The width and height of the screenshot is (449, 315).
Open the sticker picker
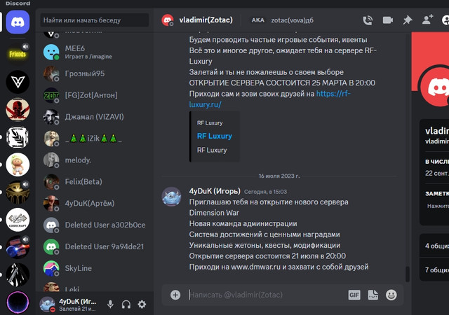pos(373,295)
